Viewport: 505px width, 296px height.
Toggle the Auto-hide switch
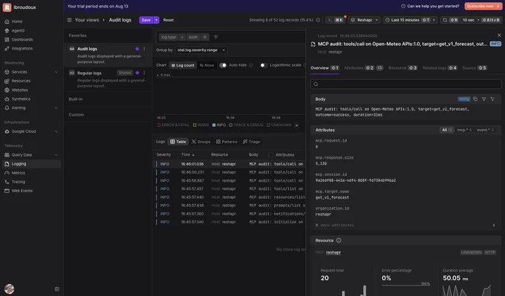pyautogui.click(x=223, y=65)
